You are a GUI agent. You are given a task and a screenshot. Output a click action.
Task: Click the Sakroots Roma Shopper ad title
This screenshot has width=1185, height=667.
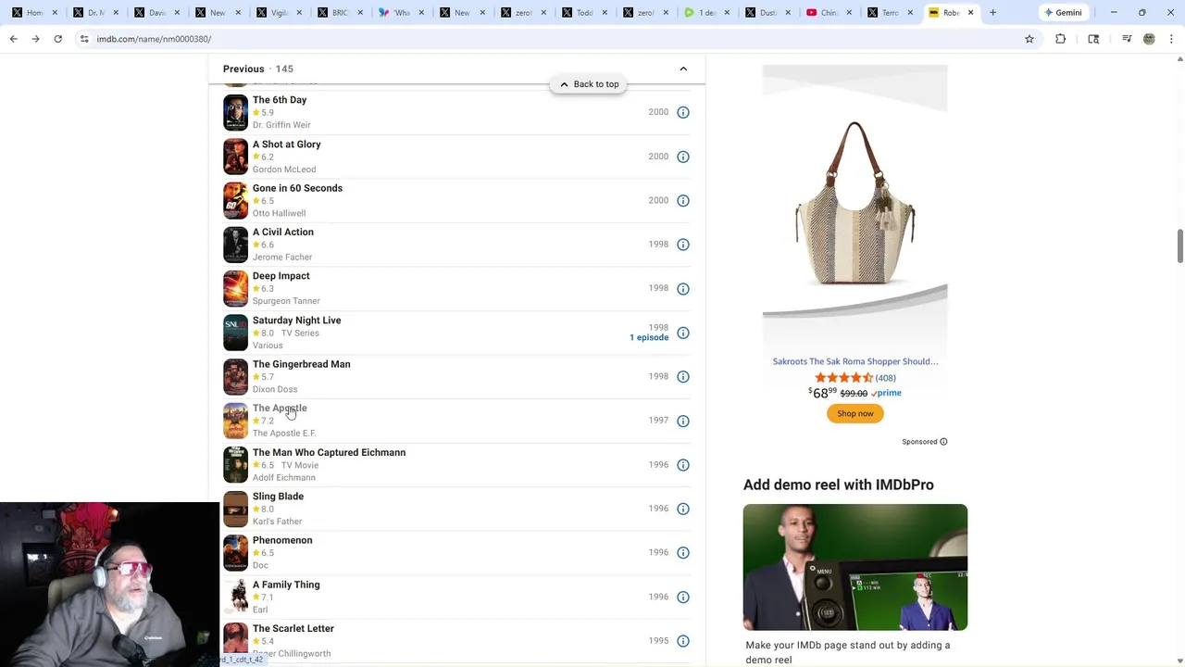tap(855, 361)
